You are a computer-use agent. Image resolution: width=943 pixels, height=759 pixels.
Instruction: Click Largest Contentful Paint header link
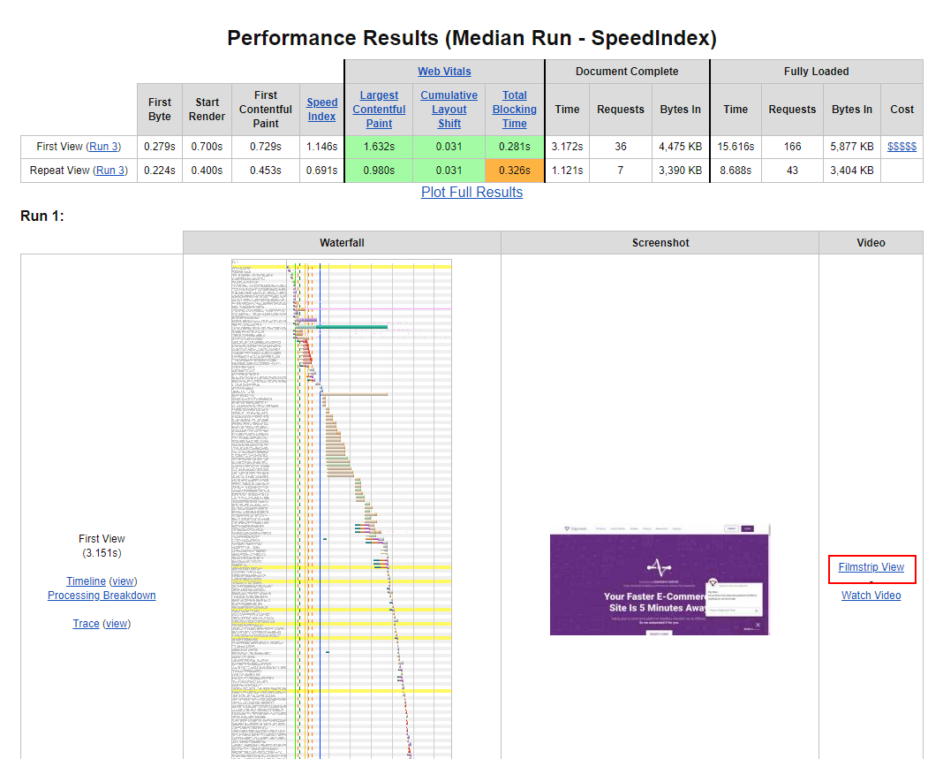(379, 110)
